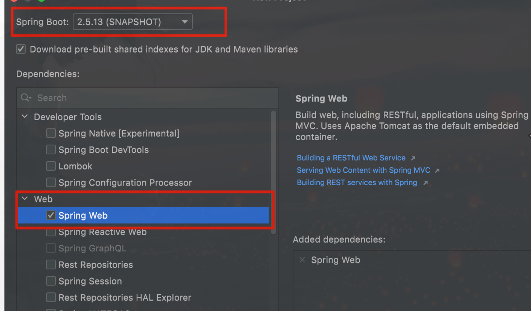Click the search magnifier icon
The width and height of the screenshot is (531, 311).
[26, 98]
